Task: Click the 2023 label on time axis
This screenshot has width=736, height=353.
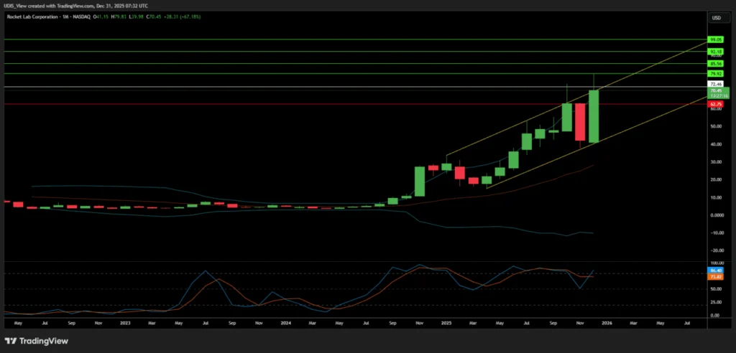Action: [125, 323]
